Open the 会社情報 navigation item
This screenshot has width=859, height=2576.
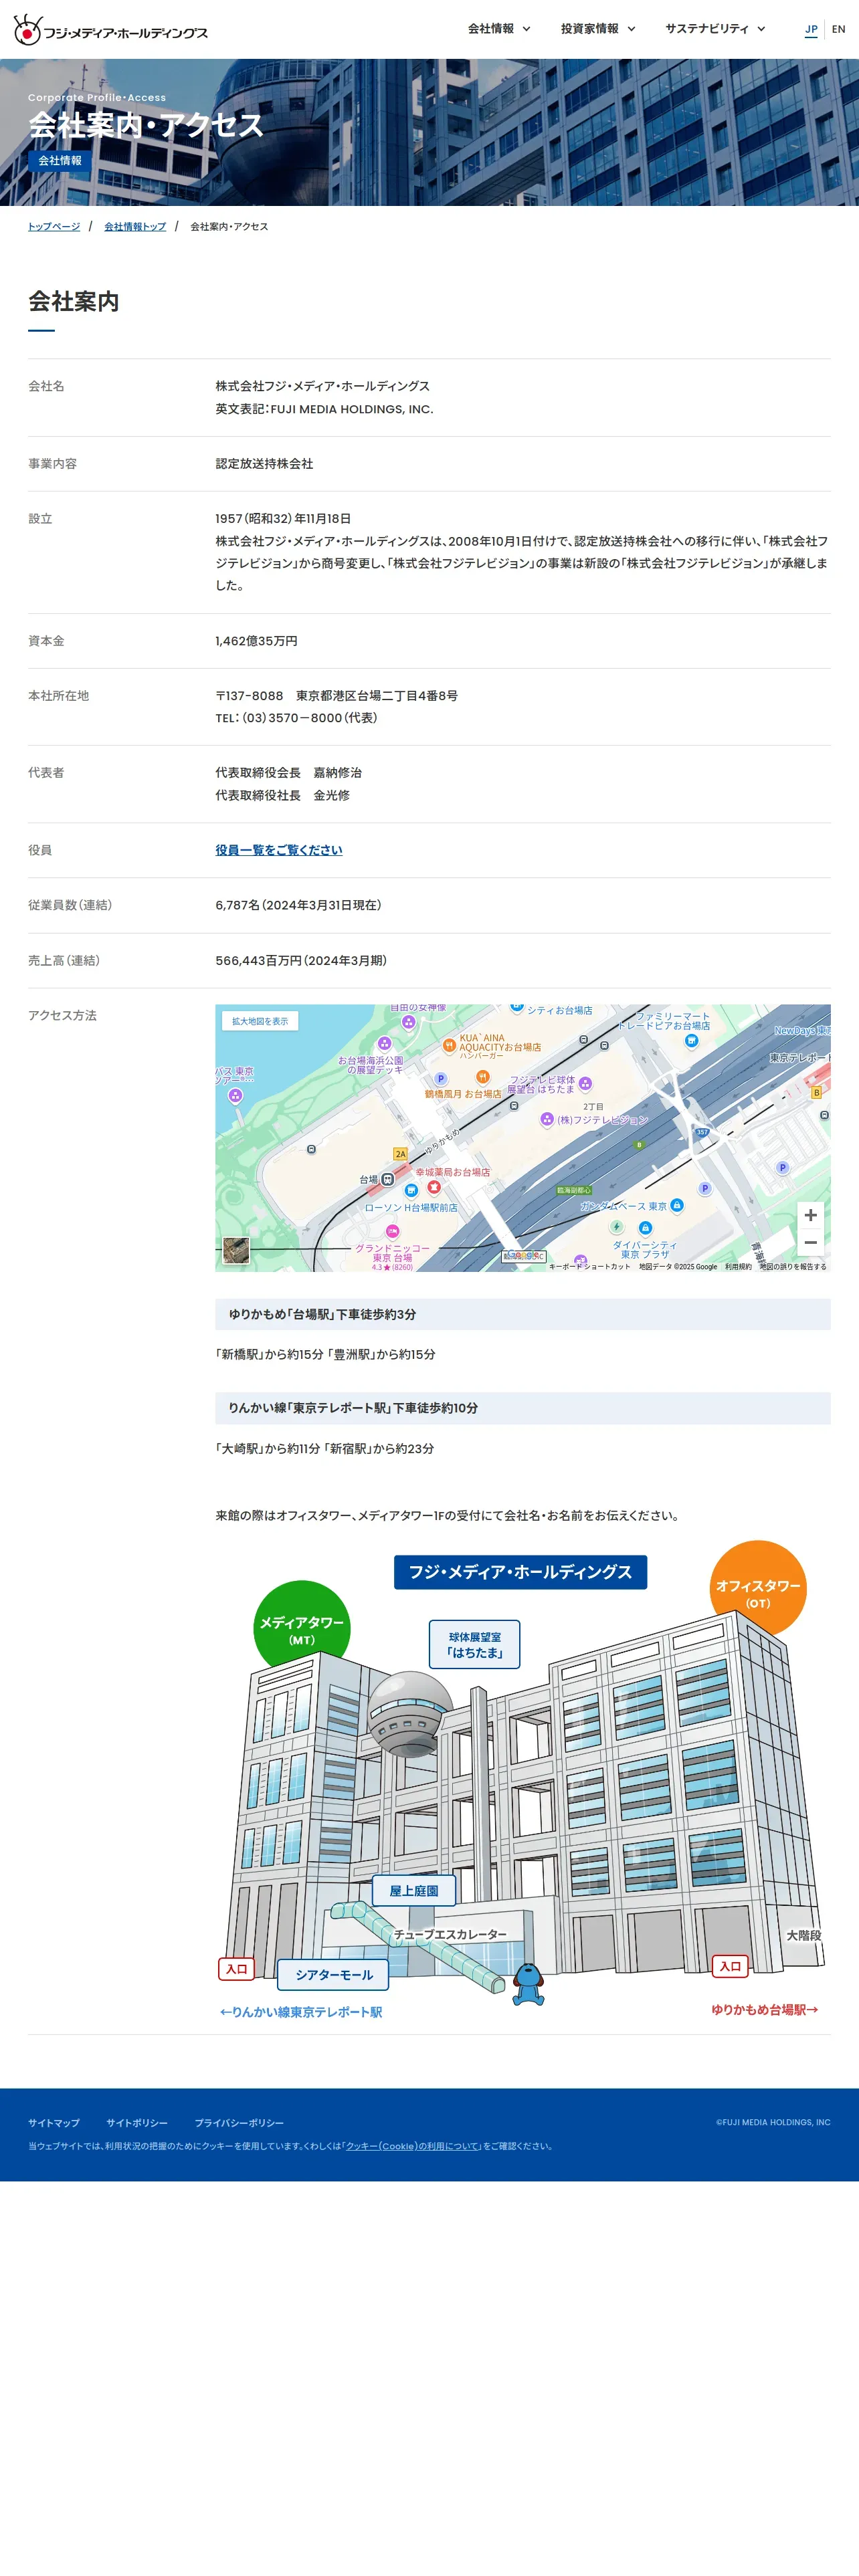click(x=491, y=29)
